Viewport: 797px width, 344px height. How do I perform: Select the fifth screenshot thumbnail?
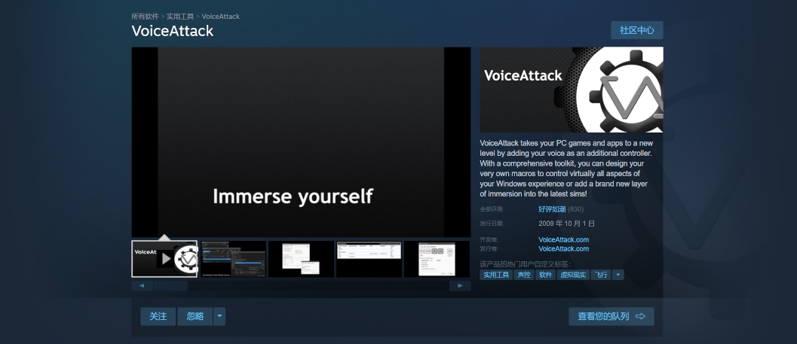pyautogui.click(x=437, y=259)
